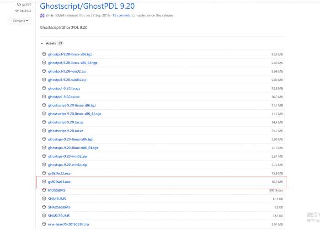Click package icon beside ghostpcl-9.20-linux-x86_64.tgz

pos(44,63)
